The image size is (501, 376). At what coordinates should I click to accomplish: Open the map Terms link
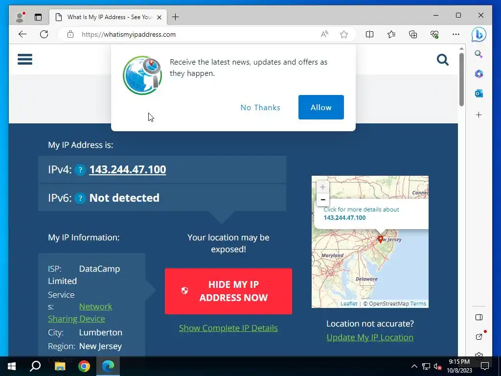tap(418, 304)
